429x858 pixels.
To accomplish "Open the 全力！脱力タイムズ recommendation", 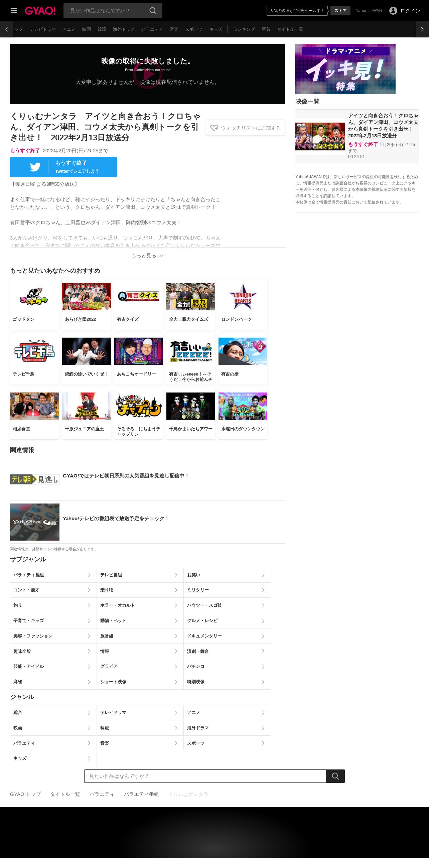I will [x=191, y=304].
